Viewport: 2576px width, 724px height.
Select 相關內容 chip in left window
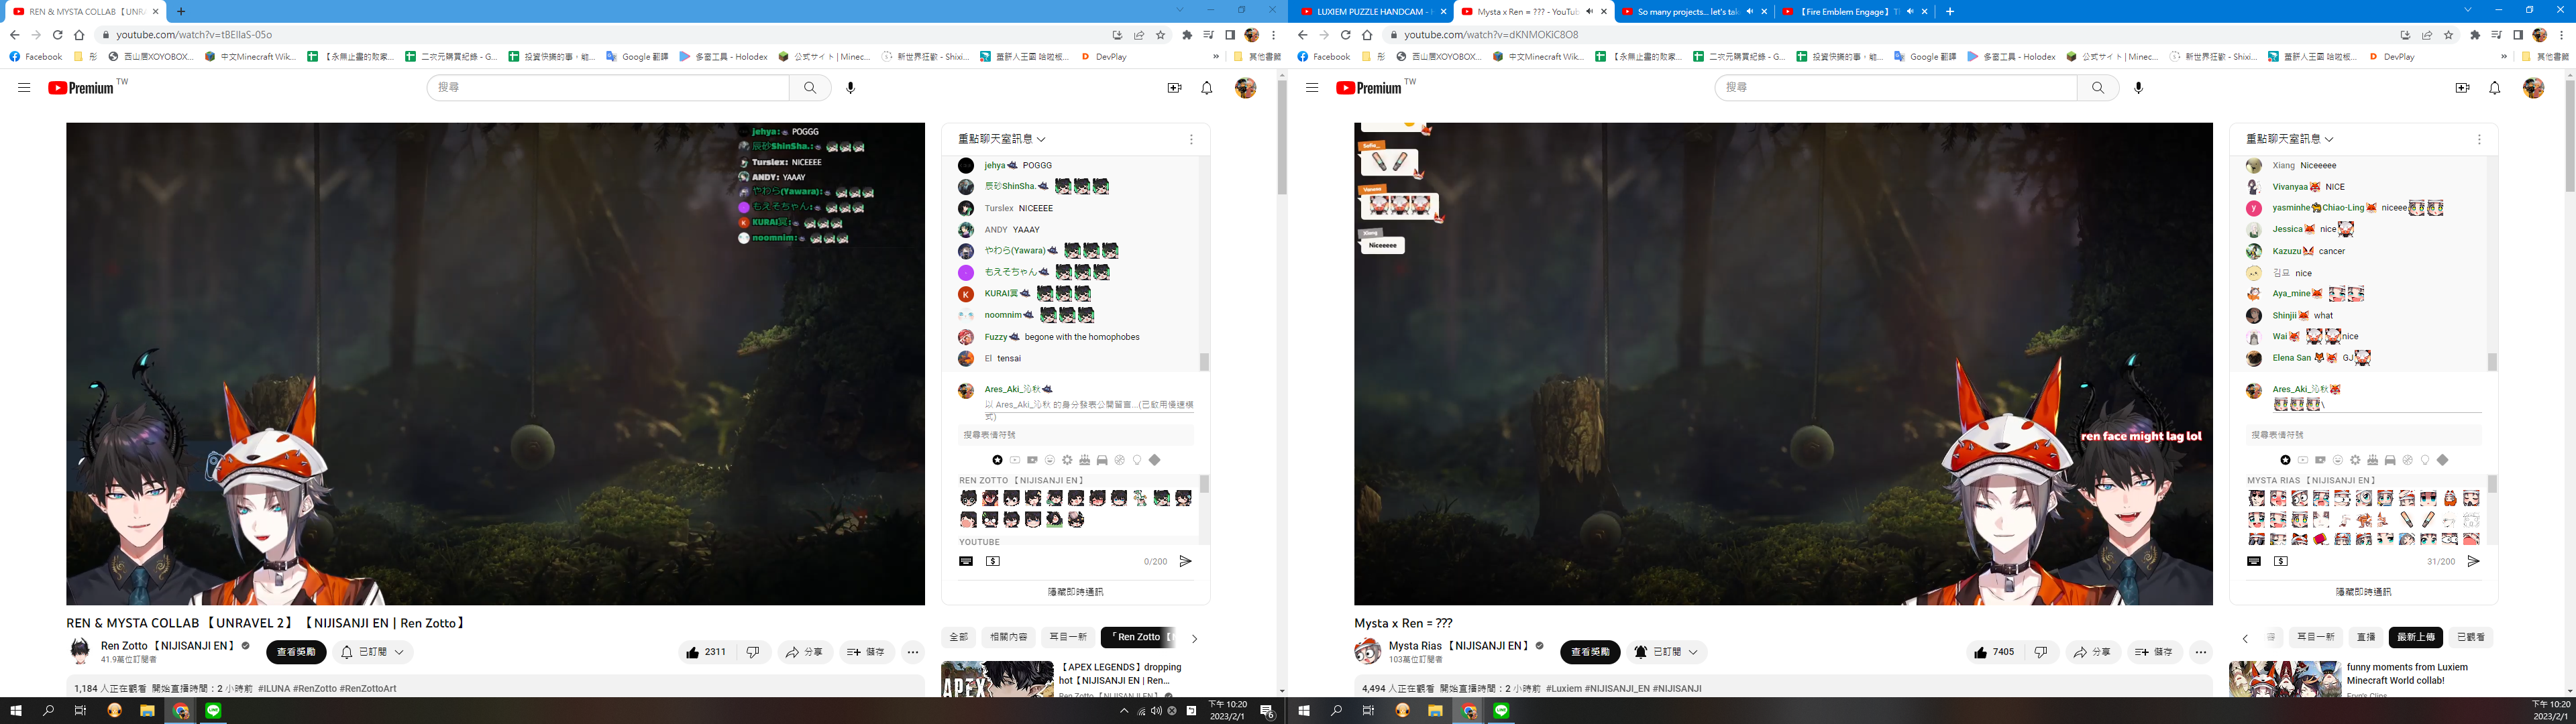point(1008,637)
